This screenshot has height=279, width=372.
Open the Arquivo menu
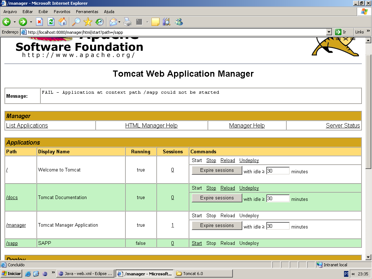click(x=10, y=12)
